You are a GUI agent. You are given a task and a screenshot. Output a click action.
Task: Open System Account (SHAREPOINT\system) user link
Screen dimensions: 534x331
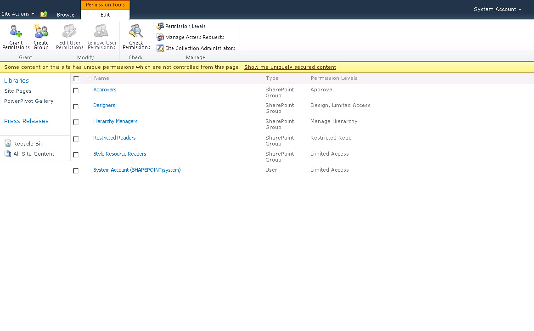[137, 170]
